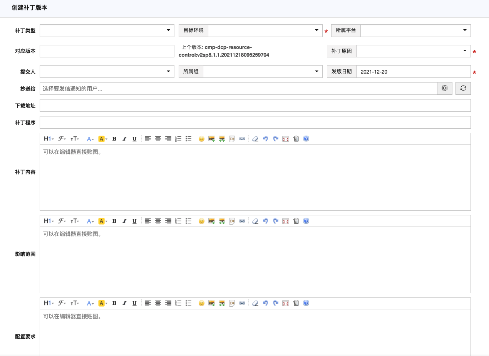This screenshot has width=489, height=356.
Task: Click the refresh icon beside 抄送给 field
Action: click(463, 88)
